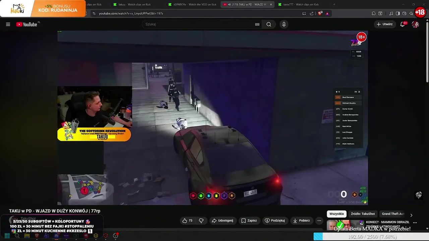
Task: Open a new browser tab
Action: 334,4
